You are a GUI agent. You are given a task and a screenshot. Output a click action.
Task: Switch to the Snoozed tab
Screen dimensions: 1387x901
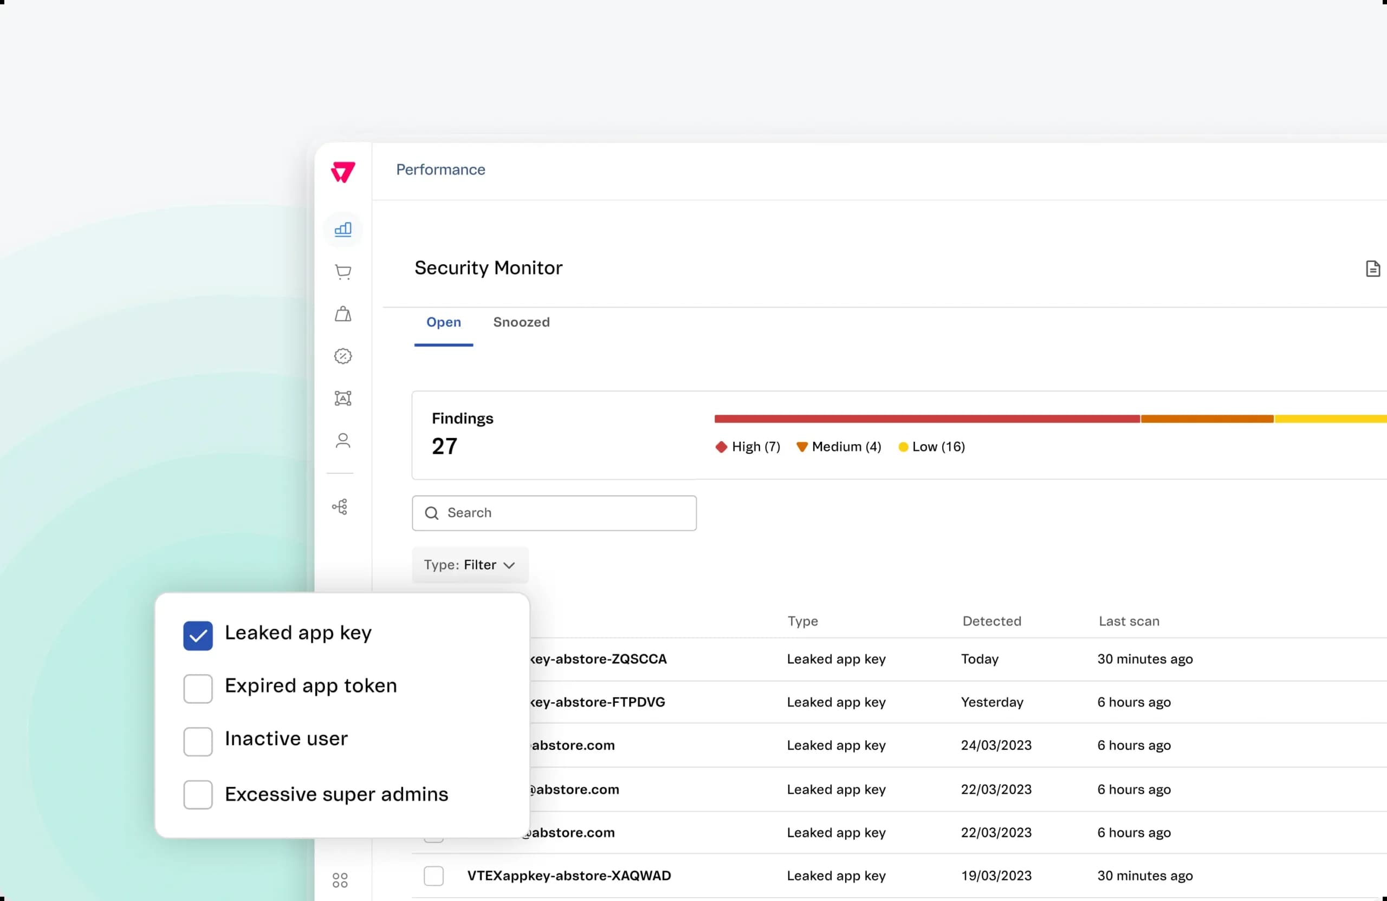[521, 322]
